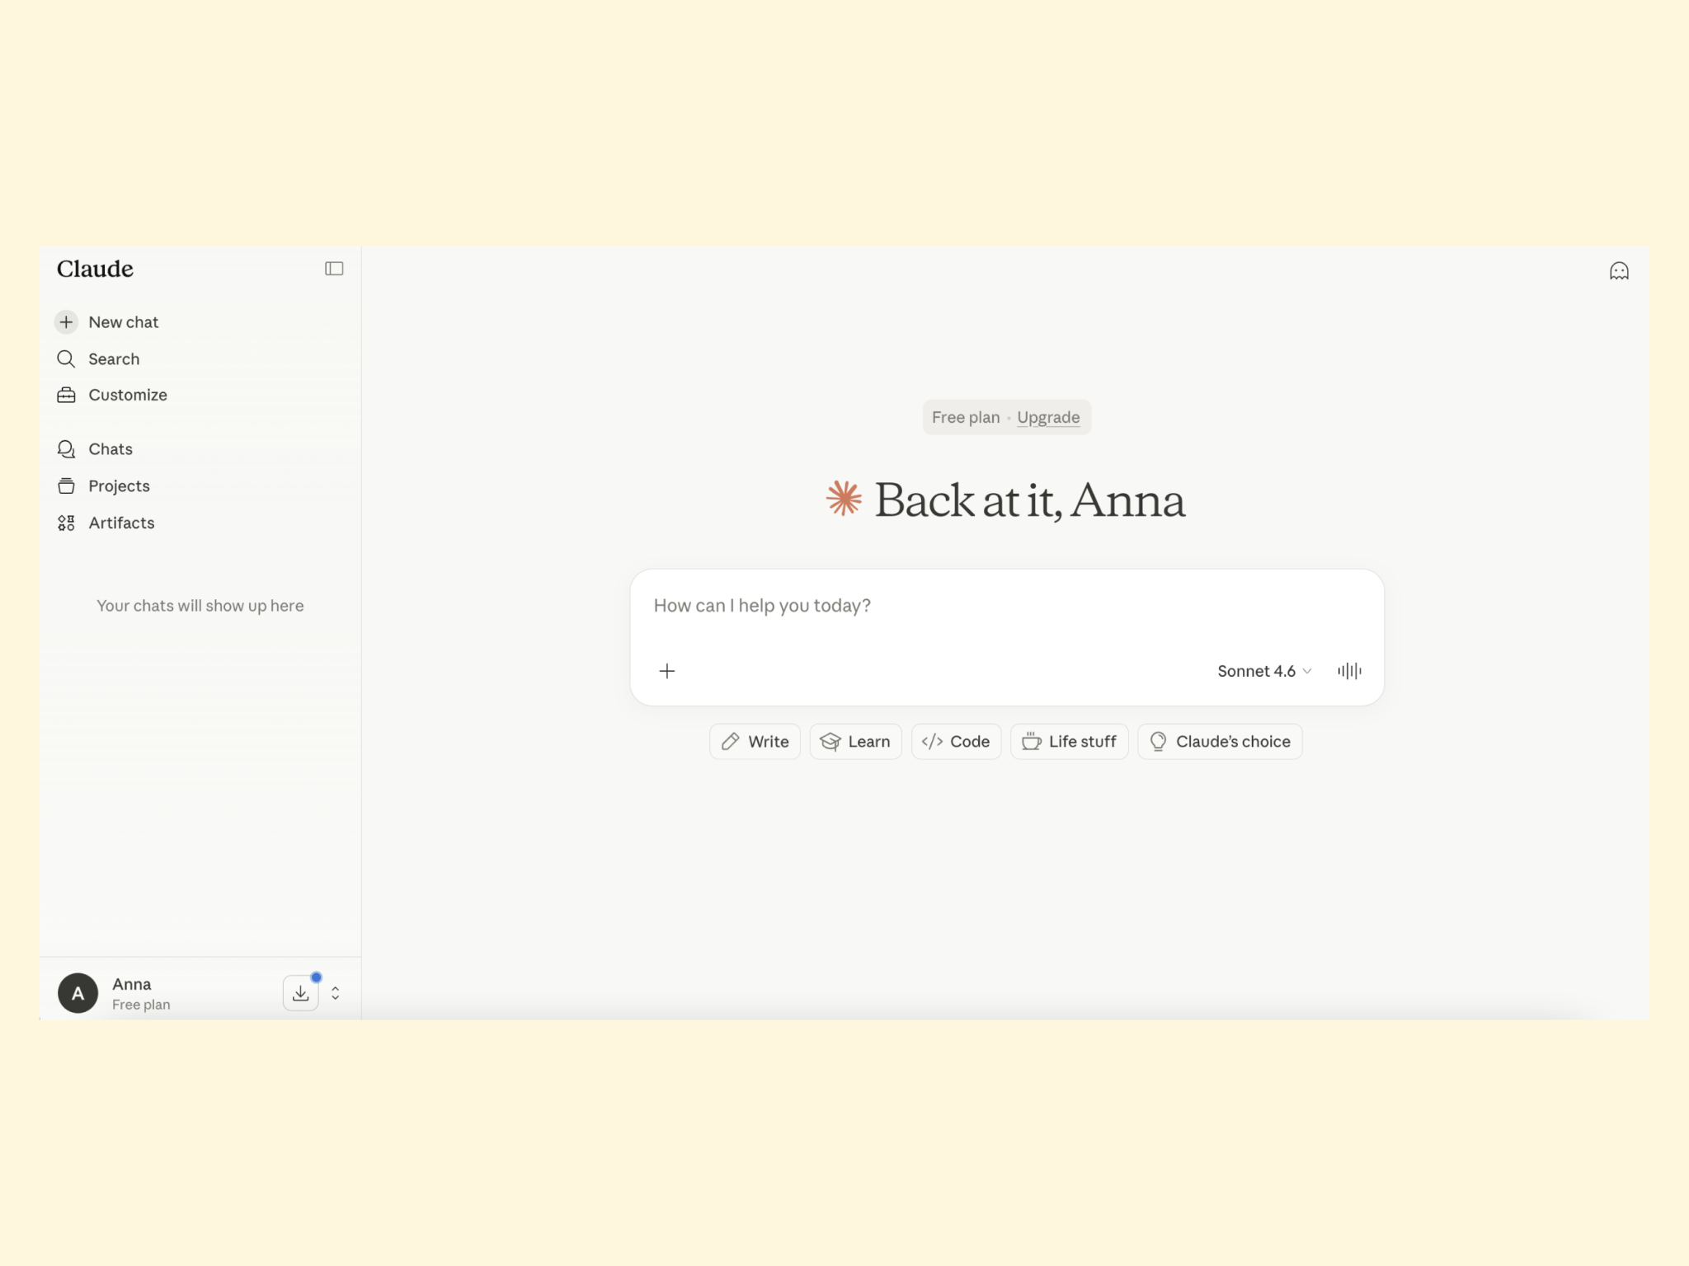Go to Chats in the sidebar
Image resolution: width=1689 pixels, height=1266 pixels.
coord(110,449)
